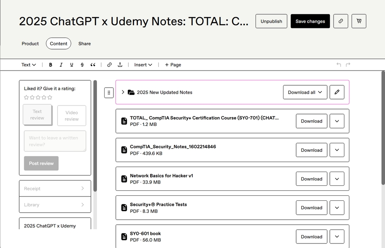Toggle italic formatting

tap(61, 65)
